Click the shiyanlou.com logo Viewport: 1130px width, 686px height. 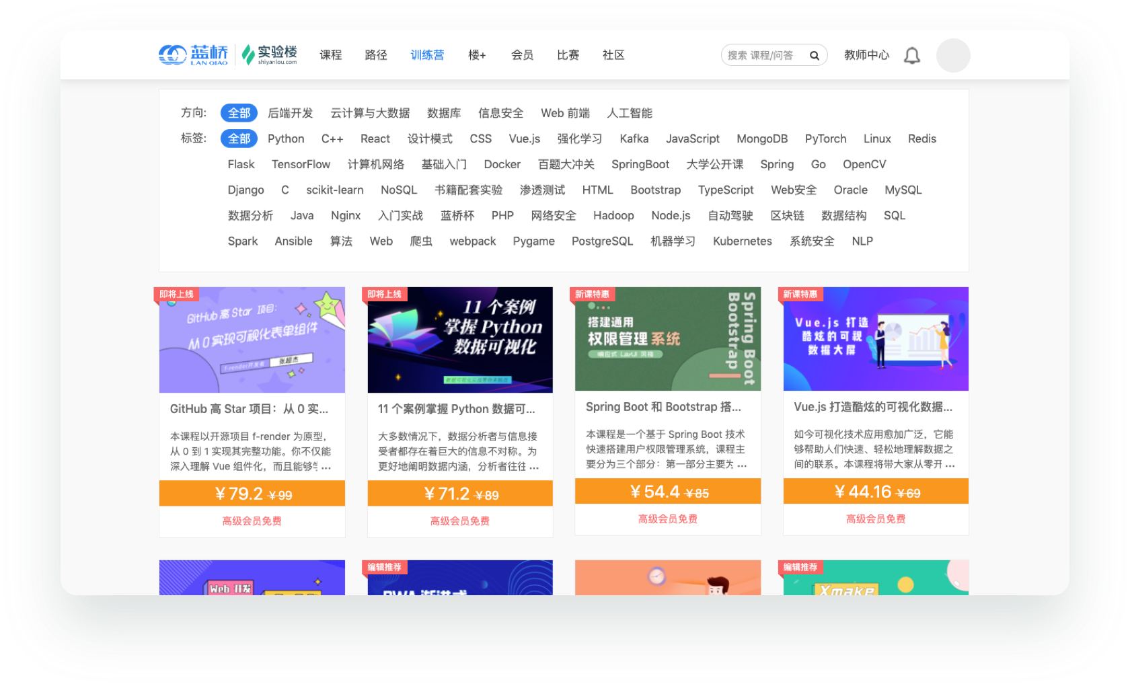270,54
